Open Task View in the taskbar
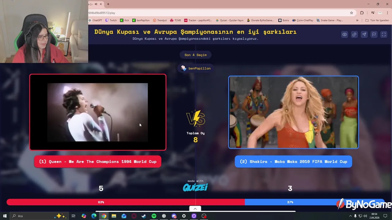The width and height of the screenshot is (392, 220). [x=73, y=216]
